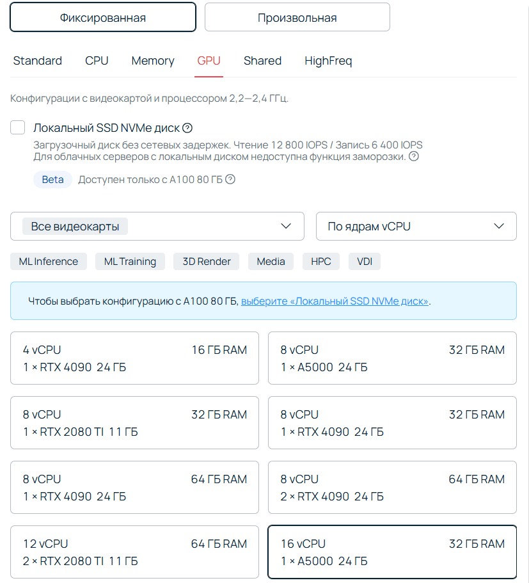This screenshot has height=583, width=529.
Task: Click info icon after the freeze function note
Action: [x=413, y=156]
